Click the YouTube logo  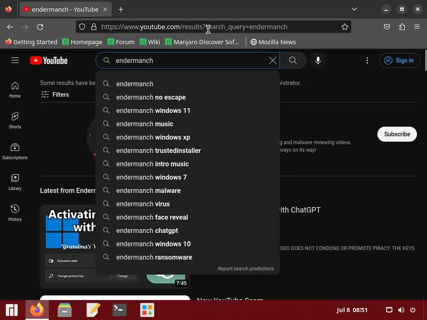pos(49,60)
